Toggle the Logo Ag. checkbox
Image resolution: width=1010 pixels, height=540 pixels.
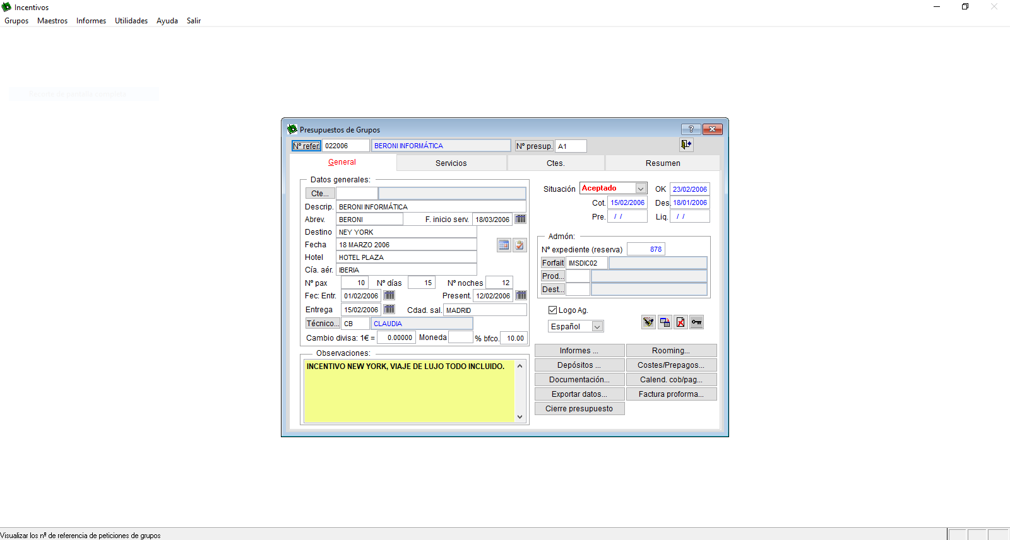click(552, 310)
